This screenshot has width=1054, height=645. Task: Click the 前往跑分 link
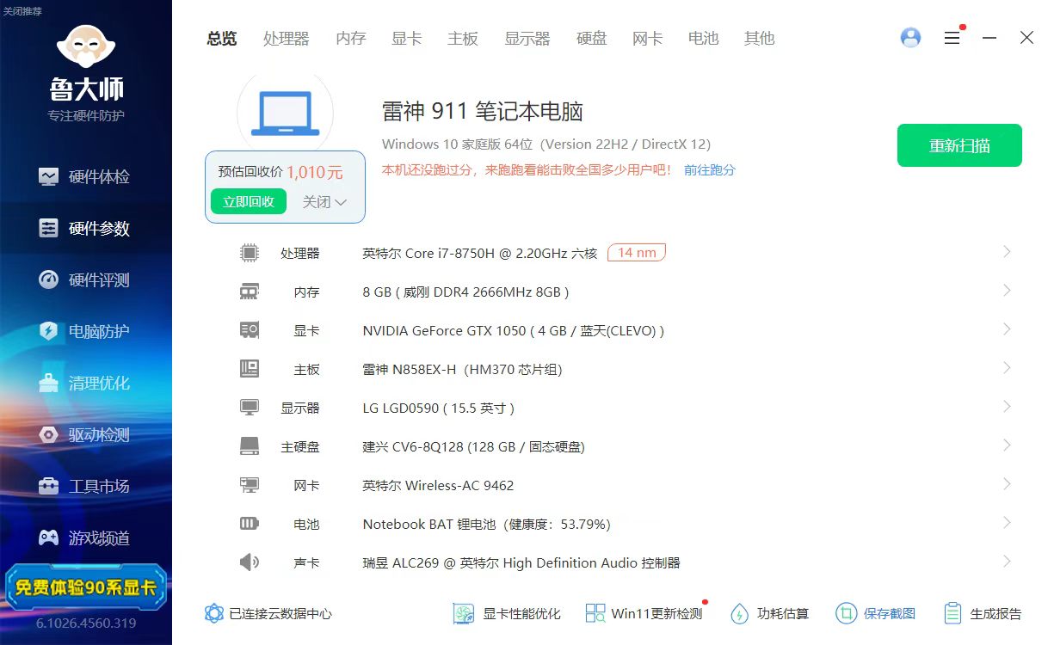coord(709,170)
